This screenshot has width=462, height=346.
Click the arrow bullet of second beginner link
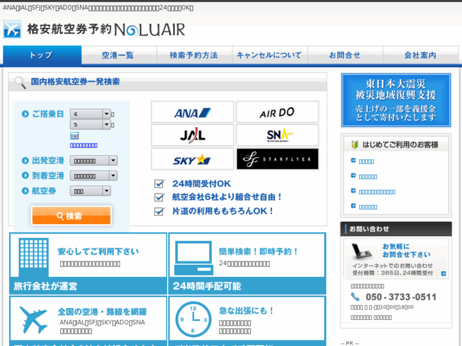pyautogui.click(x=353, y=176)
